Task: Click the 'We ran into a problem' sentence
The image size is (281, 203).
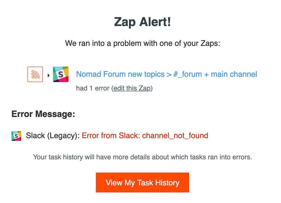Action: point(142,43)
